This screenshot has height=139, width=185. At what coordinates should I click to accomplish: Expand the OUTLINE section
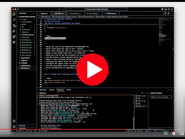27,126
